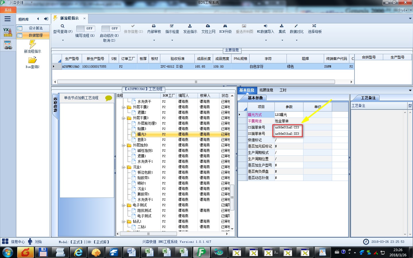Click the as9fm01ha0.CS3 parameter cell
The image size is (413, 258).
288,127
